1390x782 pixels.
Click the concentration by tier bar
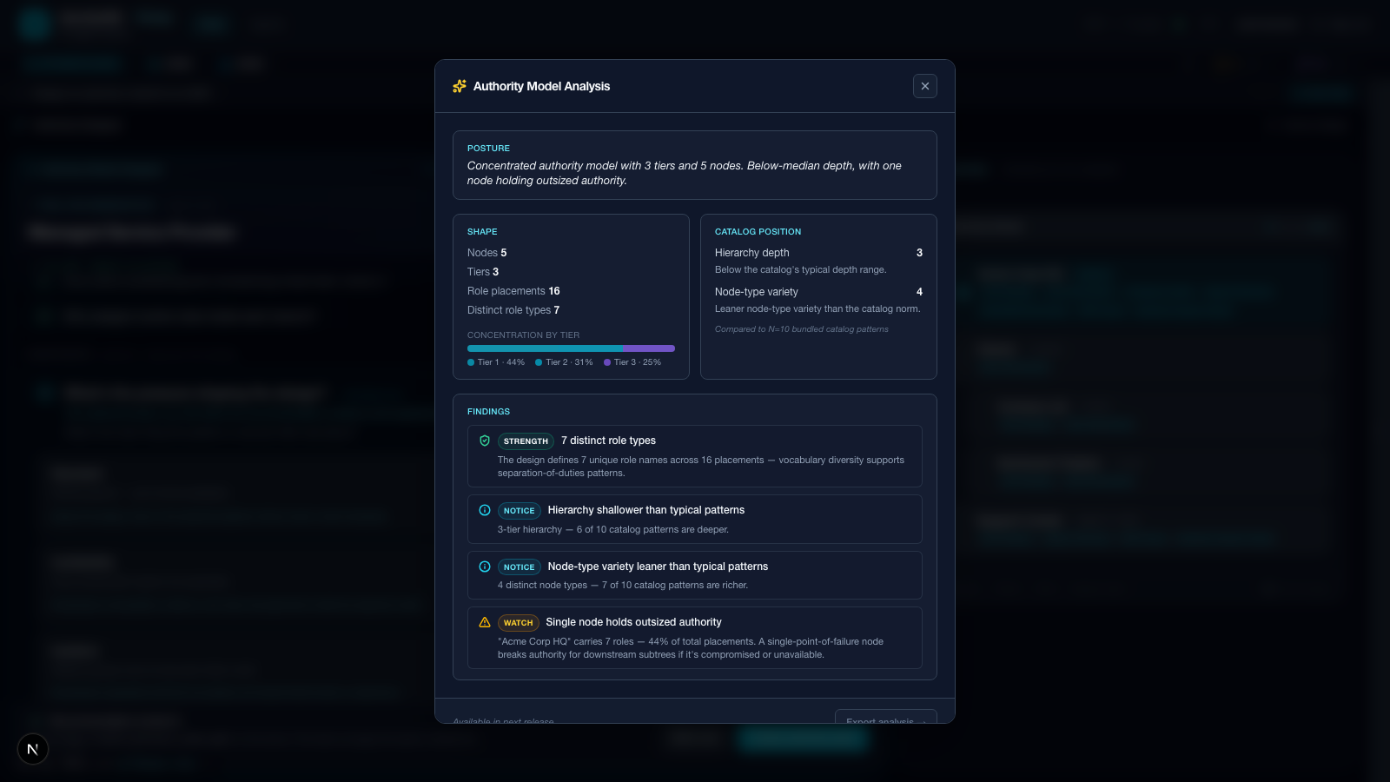(x=571, y=348)
